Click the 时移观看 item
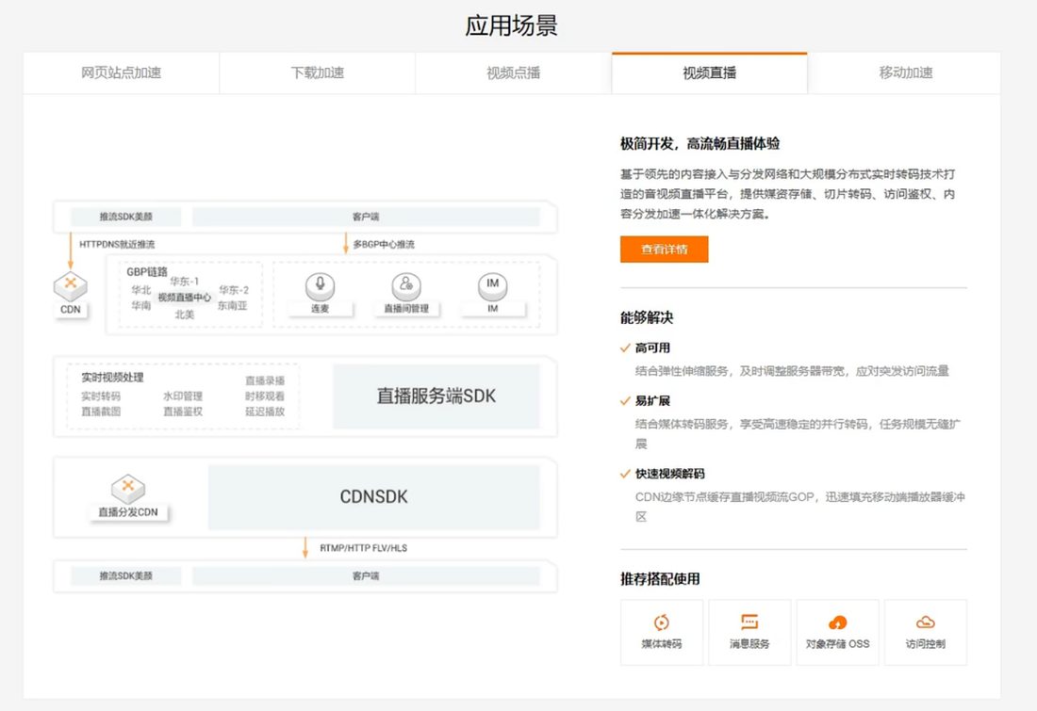 pos(265,396)
